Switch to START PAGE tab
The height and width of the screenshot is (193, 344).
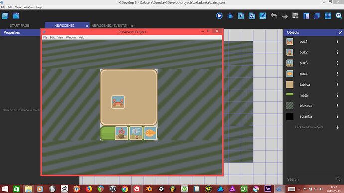click(20, 25)
